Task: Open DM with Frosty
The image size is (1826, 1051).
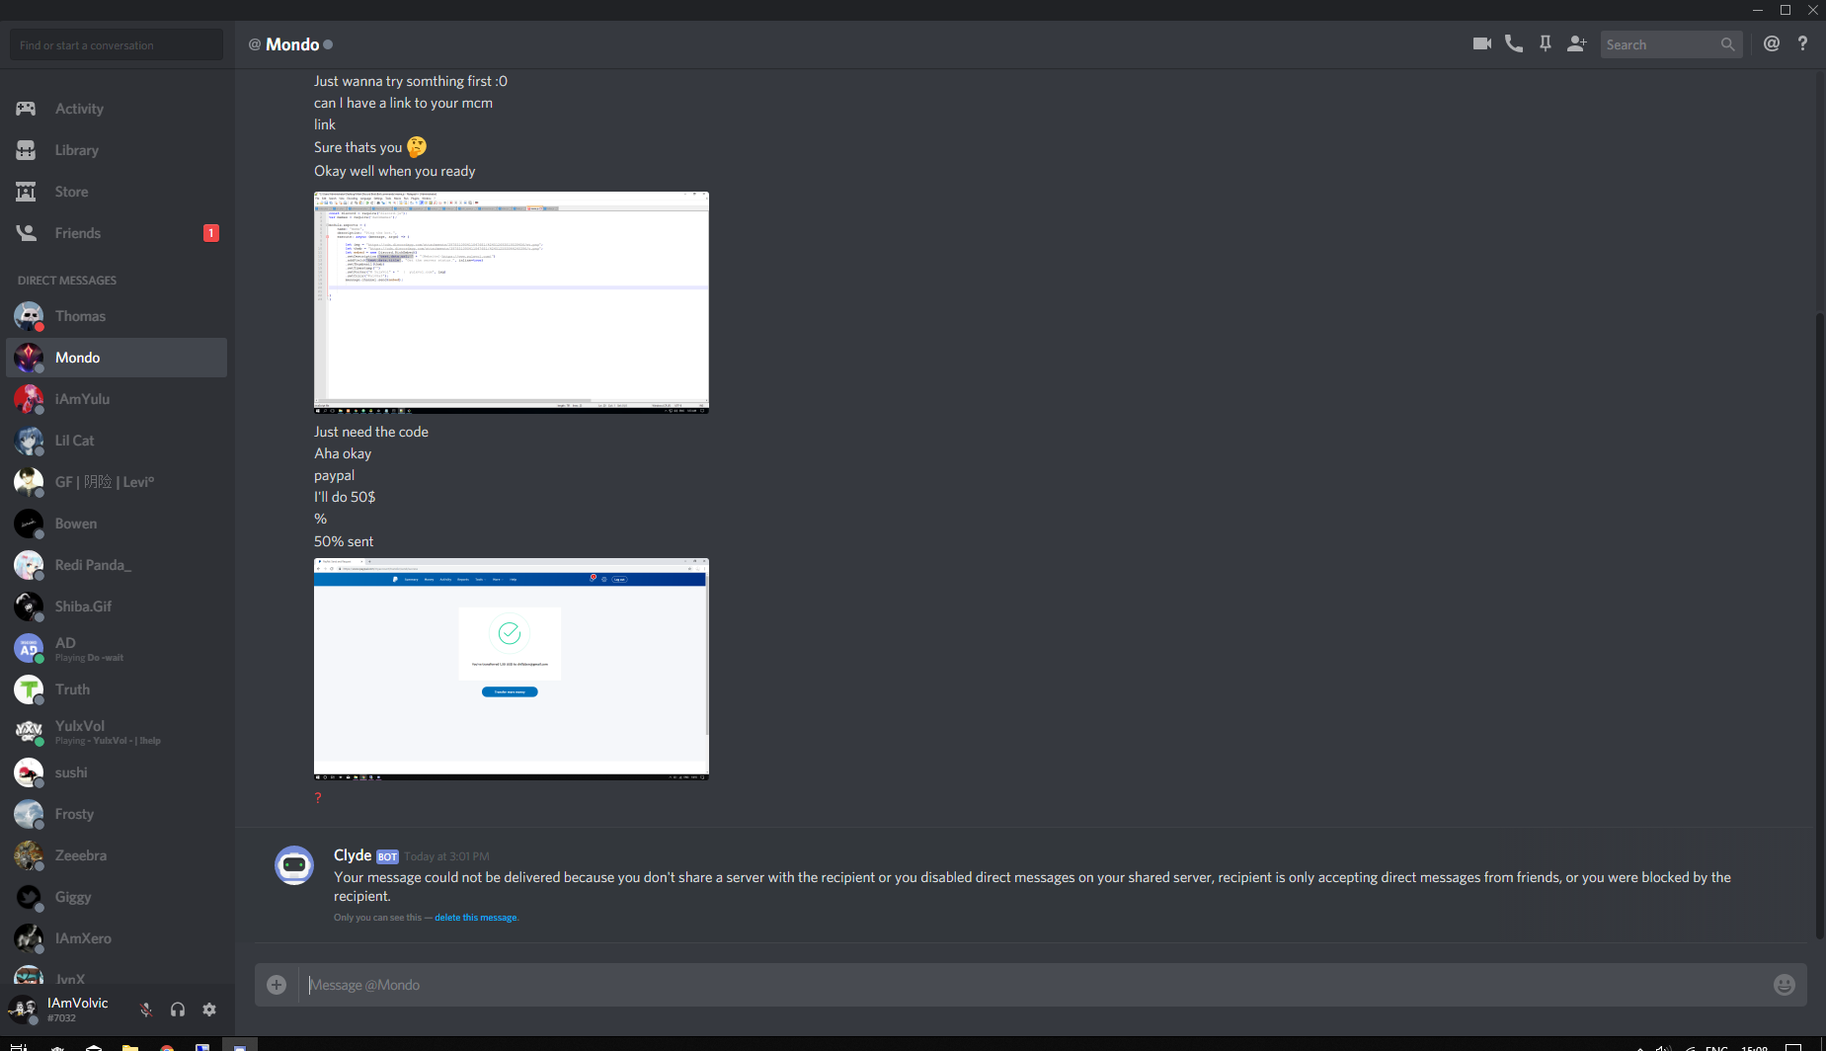Action: click(117, 814)
